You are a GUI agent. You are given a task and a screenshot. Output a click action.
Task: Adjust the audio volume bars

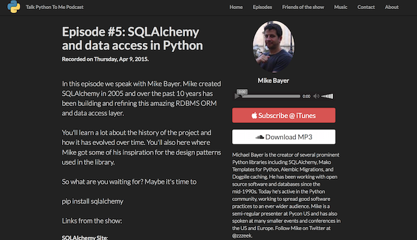pos(327,96)
